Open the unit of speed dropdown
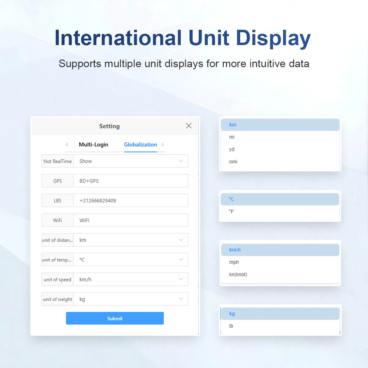The width and height of the screenshot is (368, 368). (131, 279)
